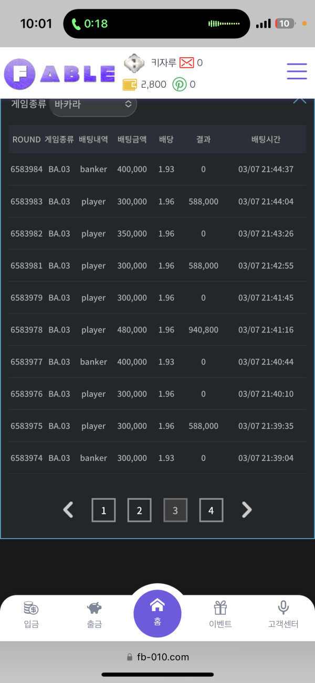Tap the green P points icon

(180, 84)
